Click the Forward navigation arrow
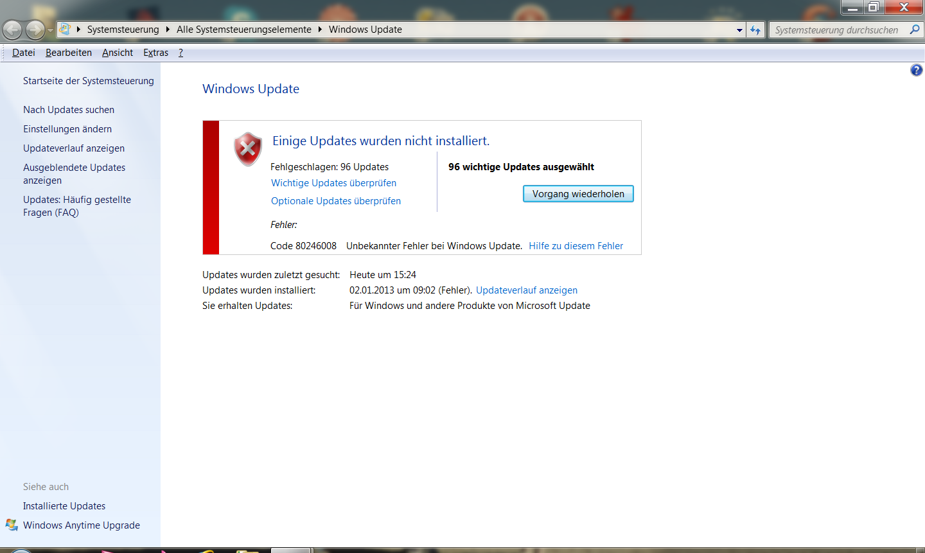 pyautogui.click(x=35, y=30)
